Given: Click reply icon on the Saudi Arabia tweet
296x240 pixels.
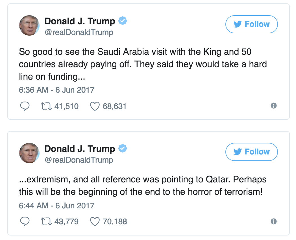Looking at the screenshot, I should 25,106.
